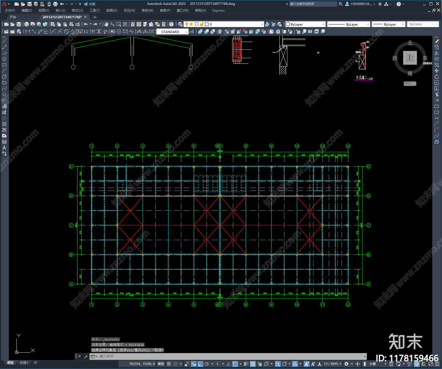
Task: Select the Pan hand tool
Action: [x=106, y=24]
